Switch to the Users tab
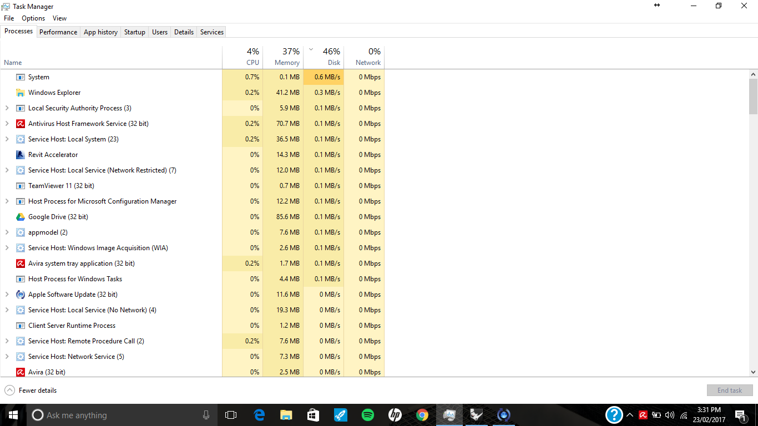 click(x=160, y=32)
